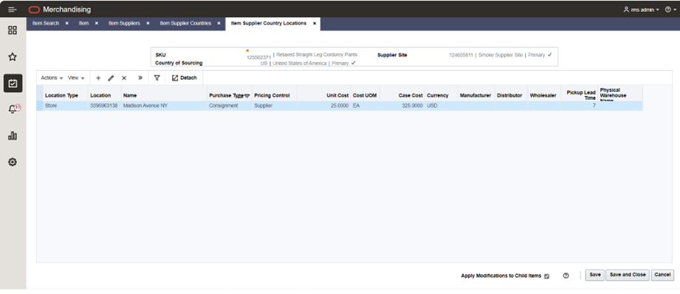Click Save and Close button
This screenshot has height=294, width=680.
628,275
